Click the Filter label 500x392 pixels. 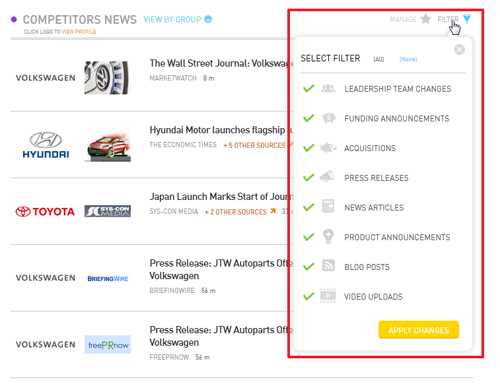[448, 19]
